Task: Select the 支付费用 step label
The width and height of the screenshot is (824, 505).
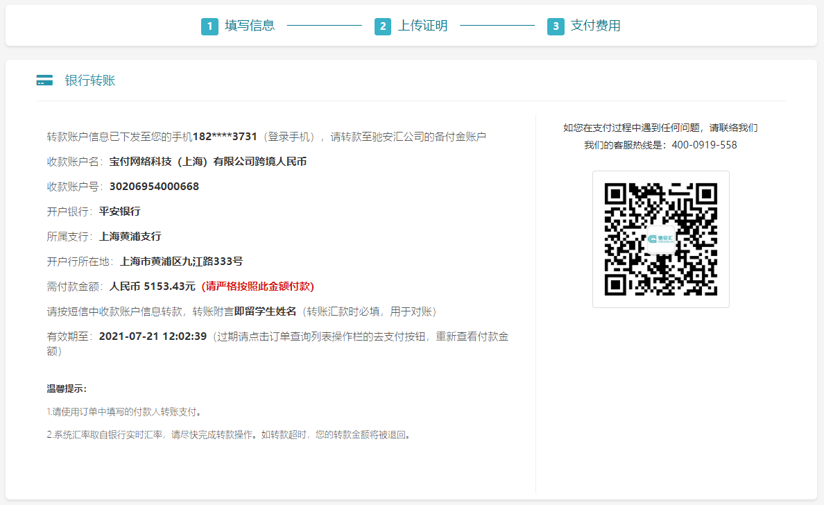Action: (x=595, y=26)
